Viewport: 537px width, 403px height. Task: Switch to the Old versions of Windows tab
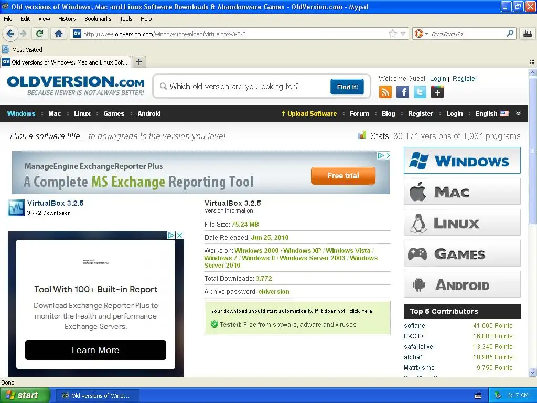[x=66, y=62]
